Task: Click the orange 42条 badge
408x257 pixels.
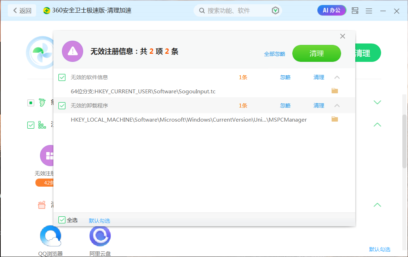Action: click(45, 183)
